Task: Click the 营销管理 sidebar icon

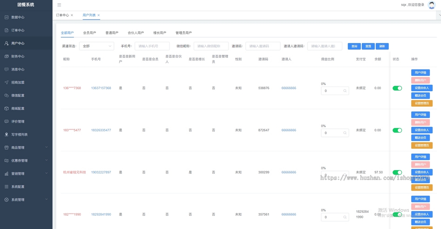Action: coord(6,174)
